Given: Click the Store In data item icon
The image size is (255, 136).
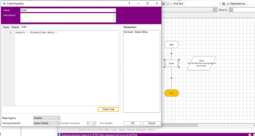Looking at the screenshot, I should (x=231, y=10).
